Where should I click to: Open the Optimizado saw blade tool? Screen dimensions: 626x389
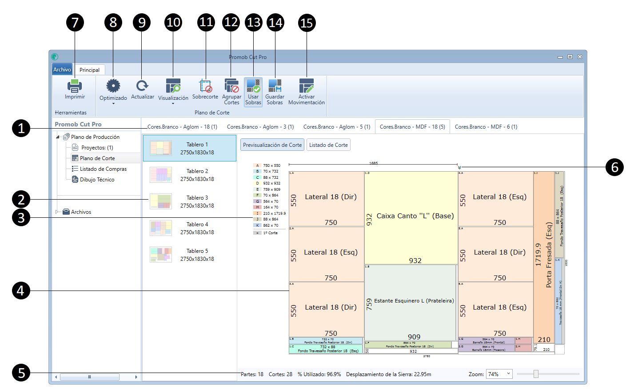(x=113, y=86)
